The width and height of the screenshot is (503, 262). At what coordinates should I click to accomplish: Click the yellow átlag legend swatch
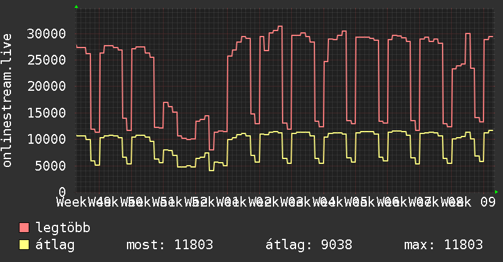pyautogui.click(x=24, y=245)
